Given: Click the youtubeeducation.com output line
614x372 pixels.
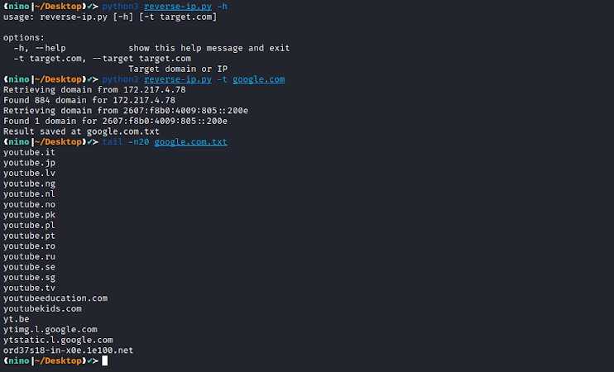Looking at the screenshot, I should [55, 298].
